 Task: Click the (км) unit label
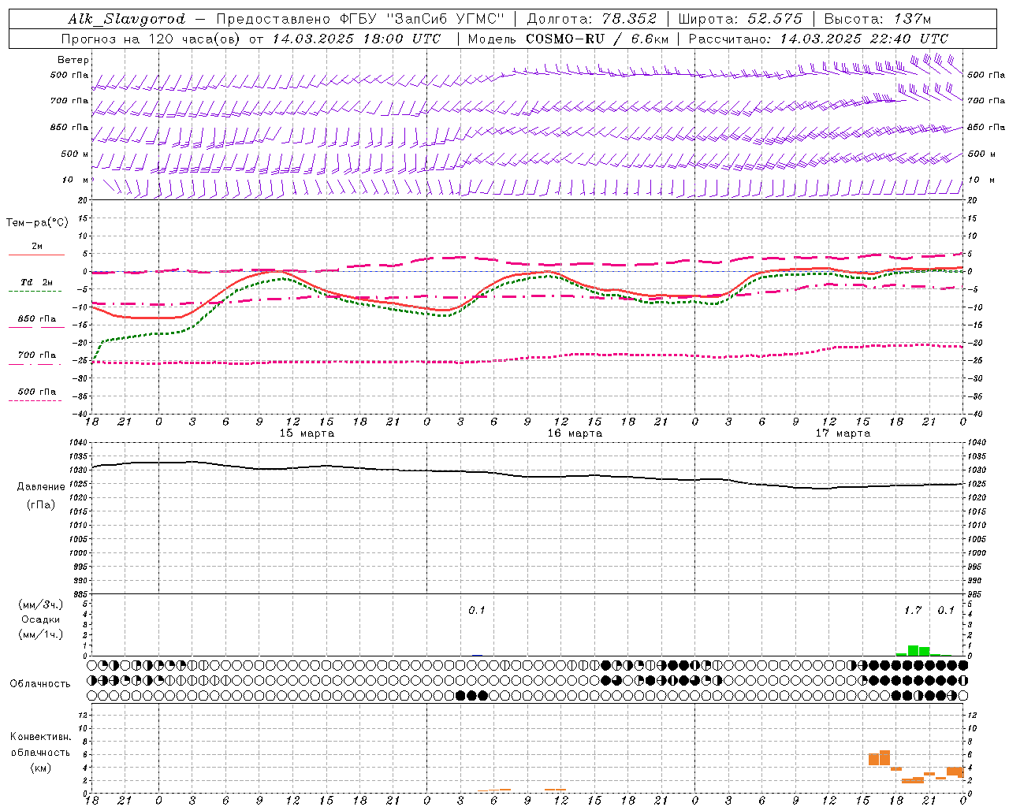pyautogui.click(x=41, y=768)
